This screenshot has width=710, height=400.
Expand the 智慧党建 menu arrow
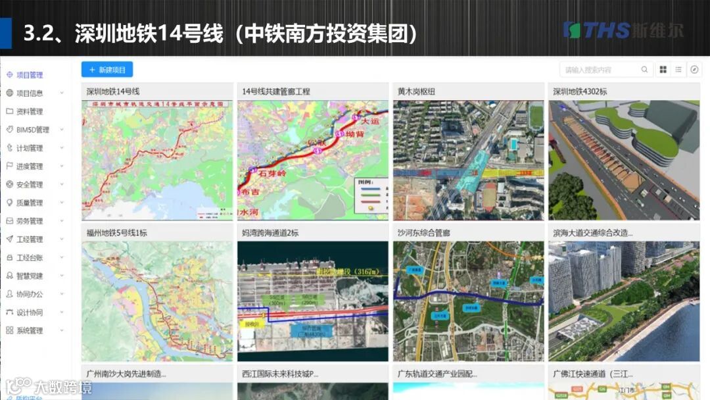click(x=62, y=276)
